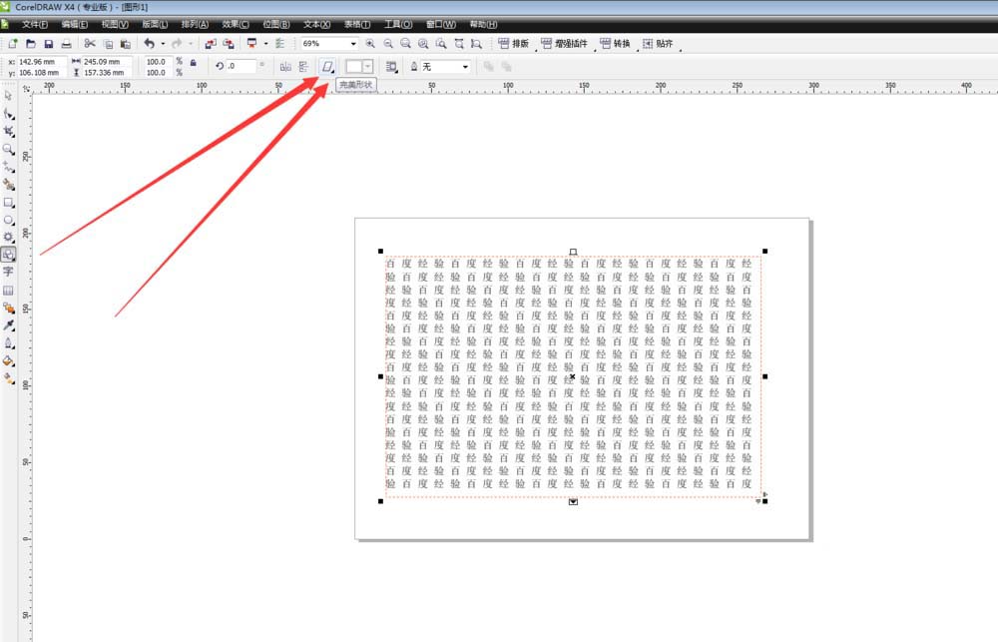This screenshot has height=642, width=998.
Task: Open the 位图(B) menu
Action: click(276, 24)
